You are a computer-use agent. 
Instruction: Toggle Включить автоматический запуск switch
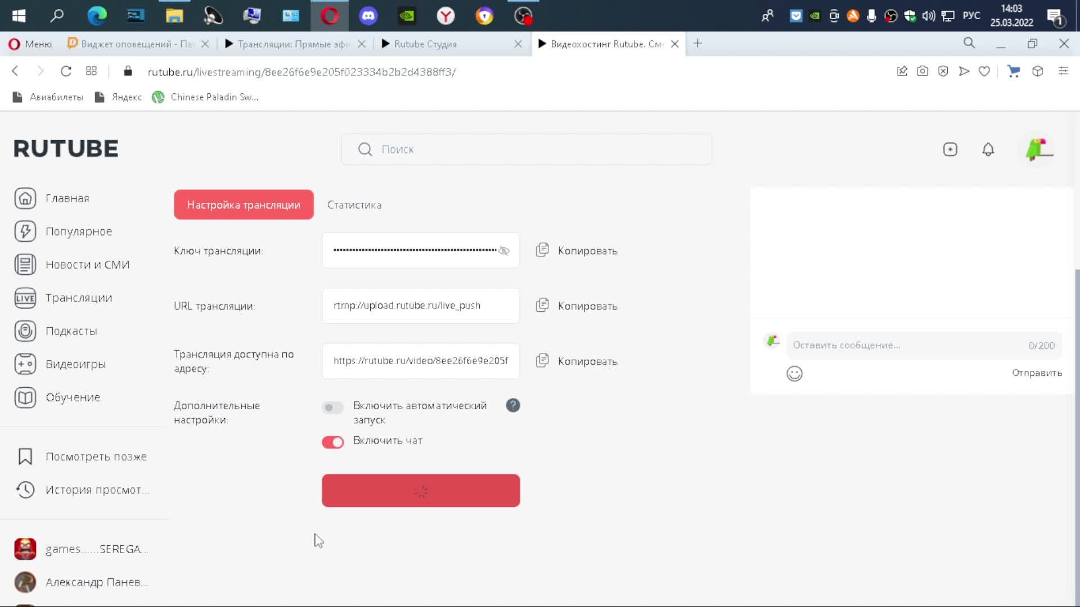332,407
